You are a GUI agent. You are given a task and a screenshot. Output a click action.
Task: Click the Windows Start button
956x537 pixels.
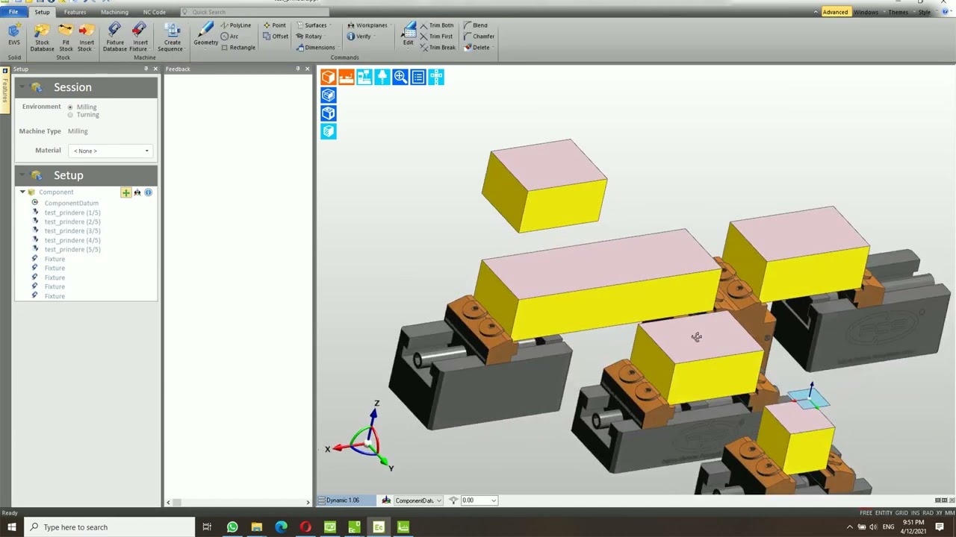(x=11, y=527)
